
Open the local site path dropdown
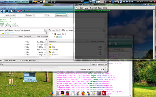pyautogui.click(x=46, y=30)
